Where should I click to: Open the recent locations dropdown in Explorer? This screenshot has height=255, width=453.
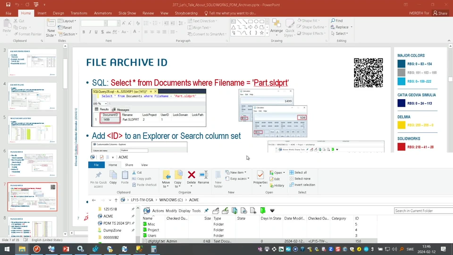pos(110,200)
